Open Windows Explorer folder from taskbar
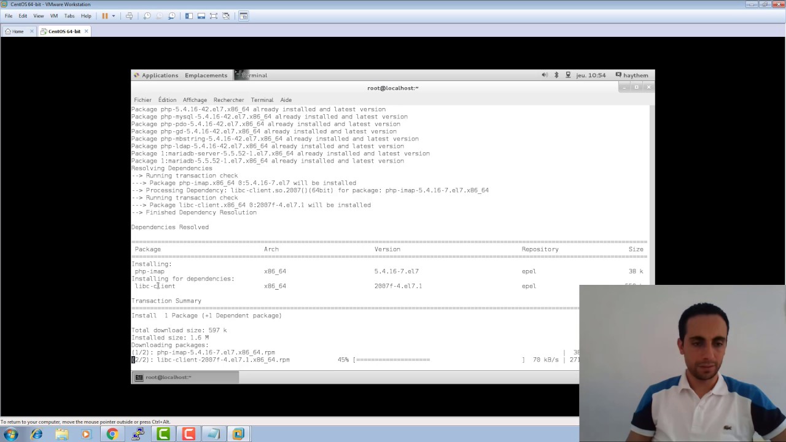 click(61, 434)
